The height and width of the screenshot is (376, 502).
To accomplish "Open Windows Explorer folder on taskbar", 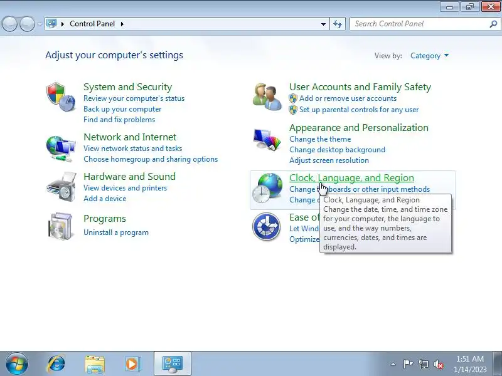I will (95, 364).
